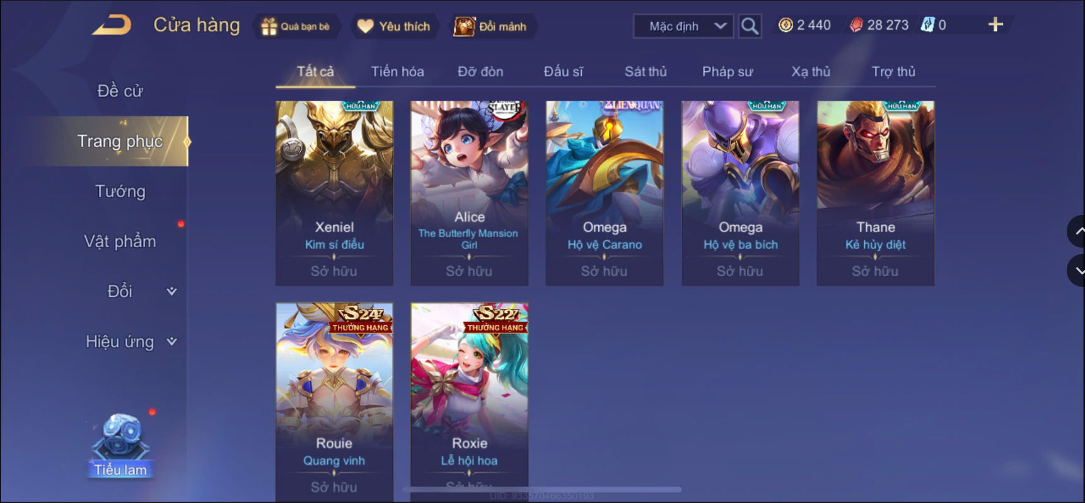Open the Mặc định sort dropdown
The image size is (1085, 503).
[683, 26]
